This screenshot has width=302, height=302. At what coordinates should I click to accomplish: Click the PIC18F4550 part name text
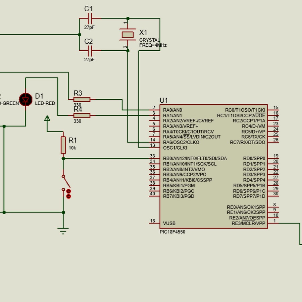(x=172, y=232)
